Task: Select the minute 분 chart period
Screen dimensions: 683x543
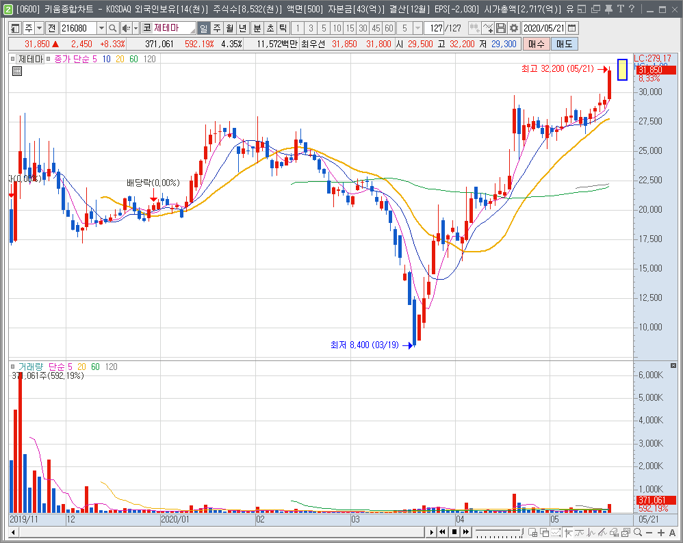Action: pos(257,28)
